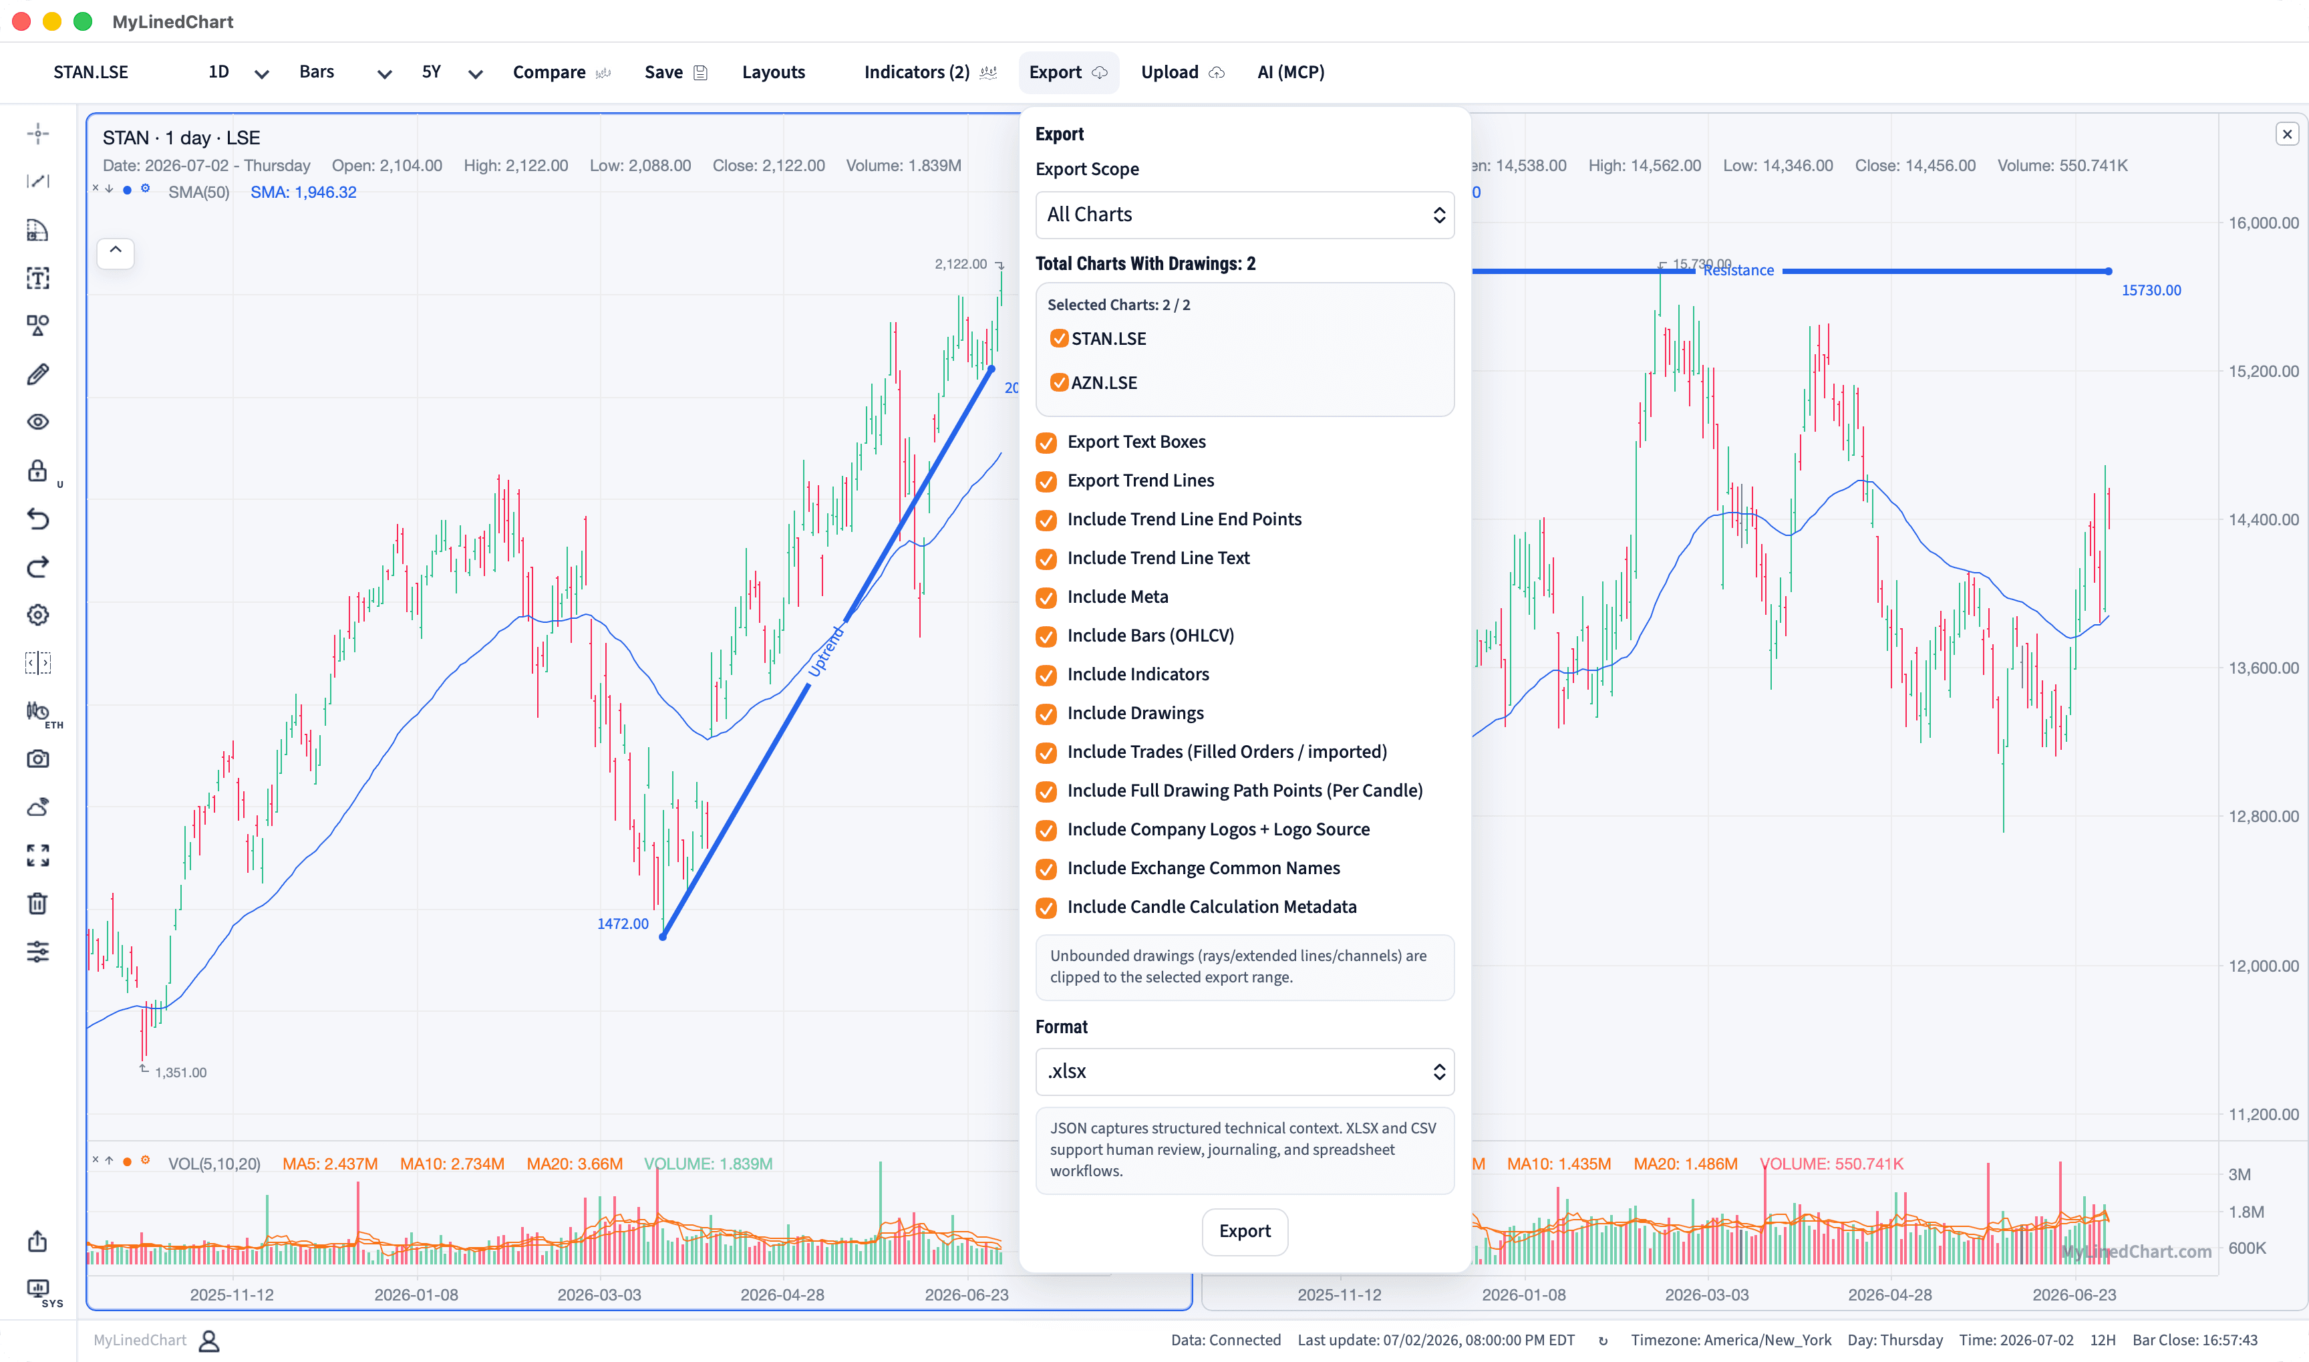Take a chart snapshot with camera icon
This screenshot has height=1362, width=2309.
pyautogui.click(x=37, y=759)
